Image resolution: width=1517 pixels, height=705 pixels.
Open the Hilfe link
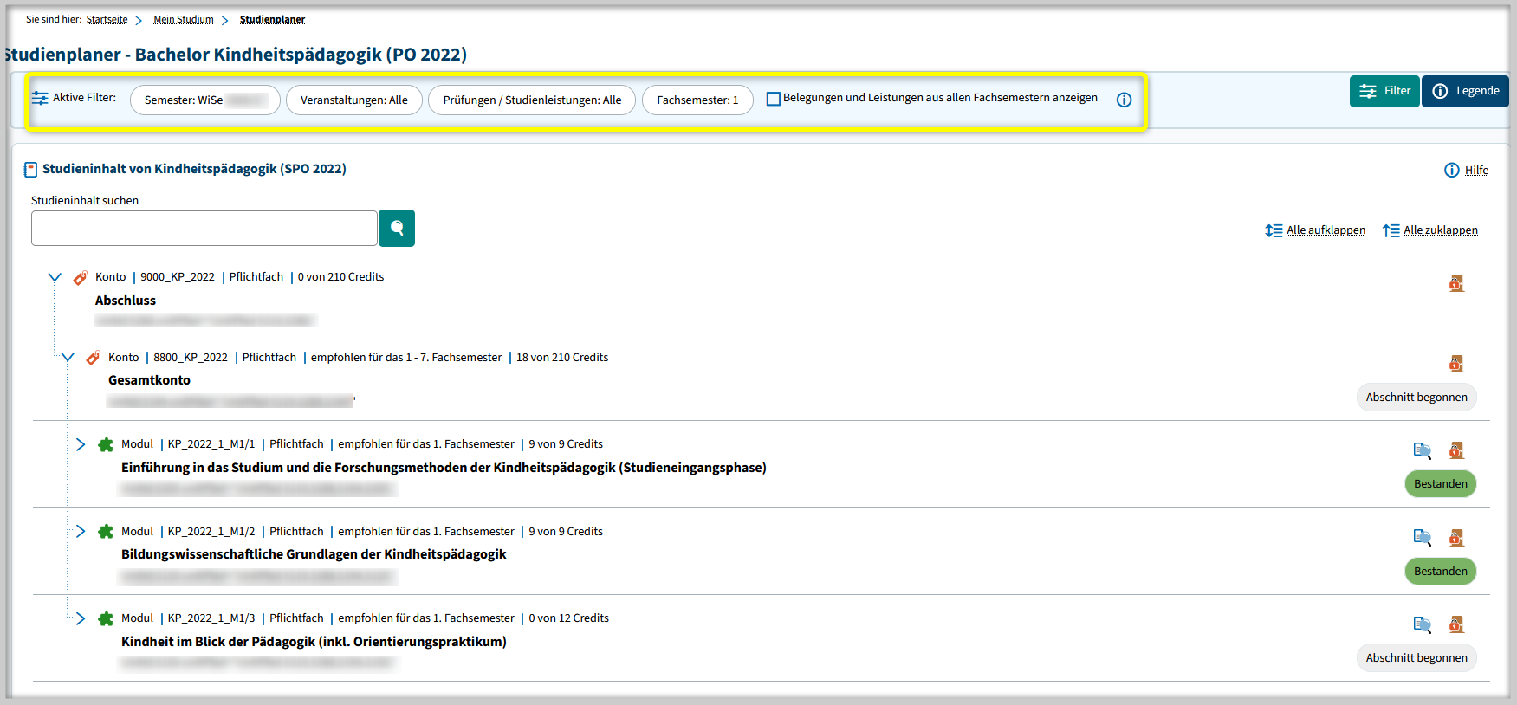tap(1476, 170)
